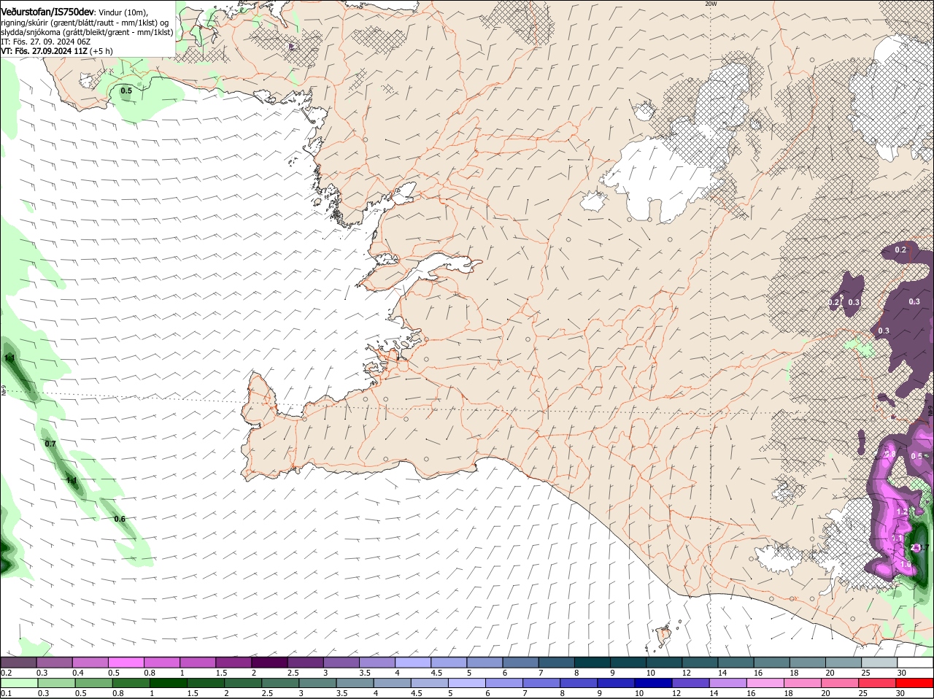Image resolution: width=934 pixels, height=699 pixels.
Task: Pick upper legend row swatch labeled 12
Action: 700,663
